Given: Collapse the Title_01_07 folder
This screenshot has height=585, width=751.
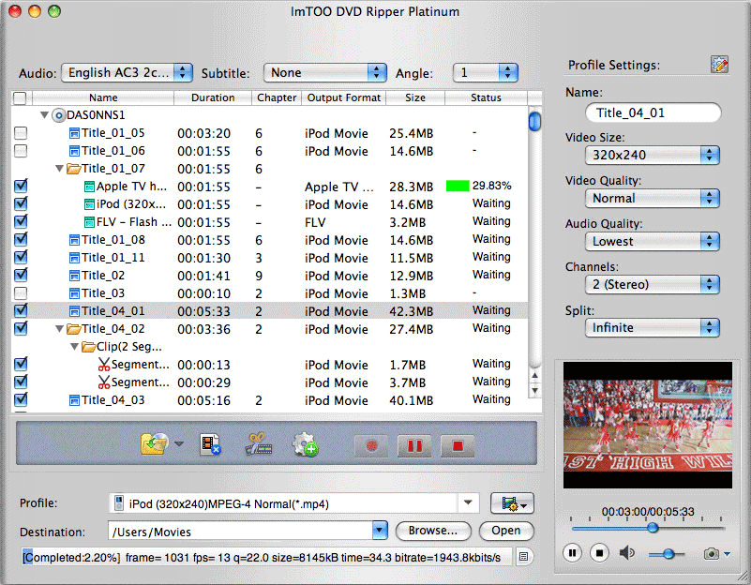Looking at the screenshot, I should click(x=59, y=169).
